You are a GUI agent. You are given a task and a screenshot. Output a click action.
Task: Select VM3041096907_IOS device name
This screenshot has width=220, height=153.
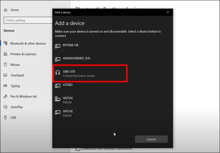(x=77, y=58)
